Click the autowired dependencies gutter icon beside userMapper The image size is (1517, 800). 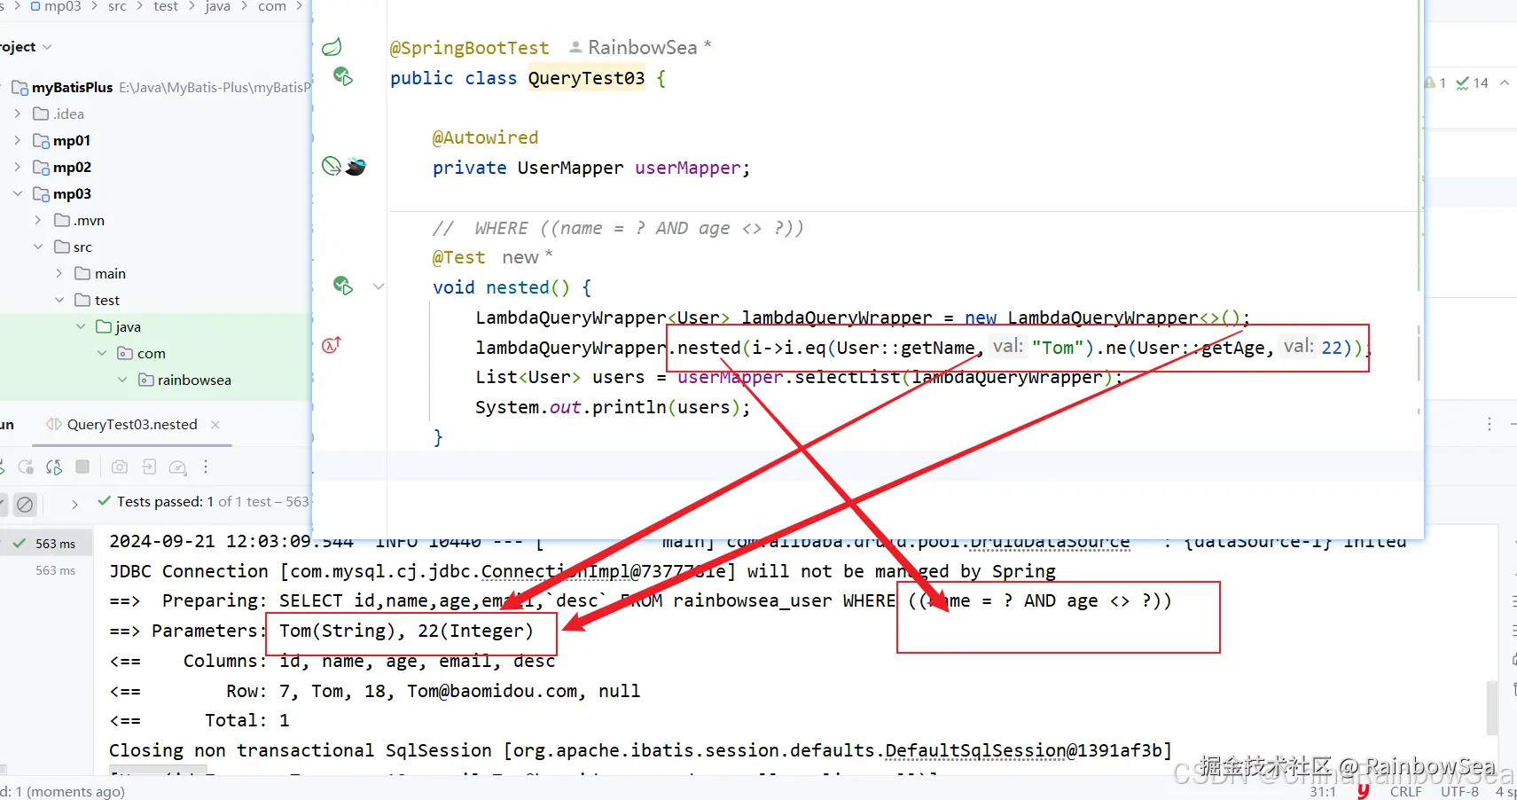pos(331,166)
